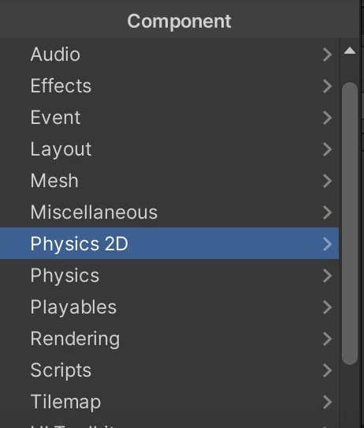Open the highlighted Physics 2D entry
The width and height of the screenshot is (364, 428).
(x=169, y=243)
